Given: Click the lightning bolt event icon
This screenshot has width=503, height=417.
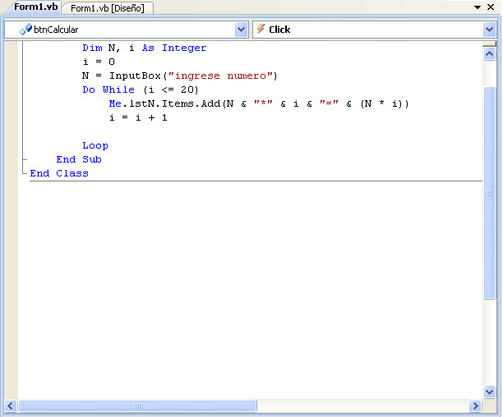Looking at the screenshot, I should (261, 29).
